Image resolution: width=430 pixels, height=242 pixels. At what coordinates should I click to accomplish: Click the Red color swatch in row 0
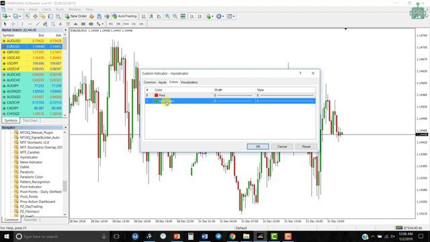pos(157,95)
